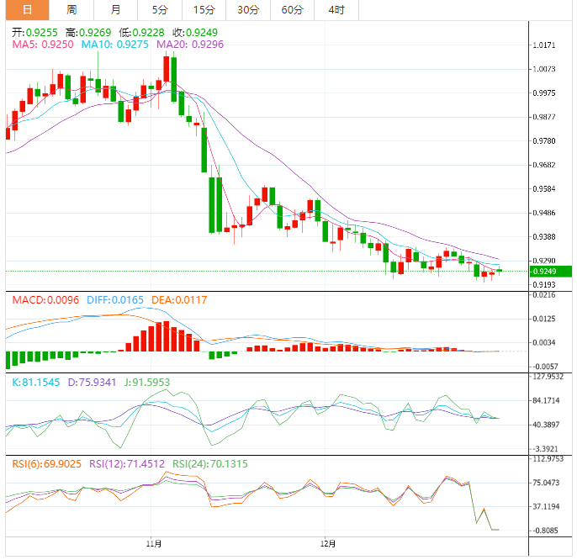This screenshot has width=577, height=560.
Task: Click the J:91.5953 KDJ value
Action: (147, 383)
